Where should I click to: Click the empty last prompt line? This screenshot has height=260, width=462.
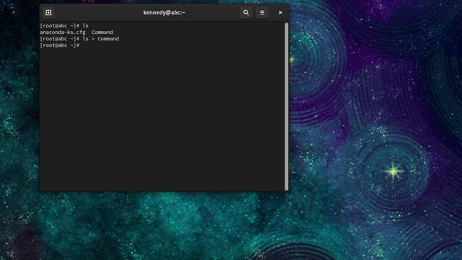tap(60, 45)
